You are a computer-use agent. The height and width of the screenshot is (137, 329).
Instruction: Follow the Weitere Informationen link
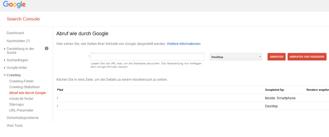coord(183,44)
